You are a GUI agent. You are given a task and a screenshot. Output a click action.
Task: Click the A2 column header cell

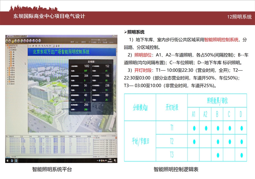[x=205, y=114]
